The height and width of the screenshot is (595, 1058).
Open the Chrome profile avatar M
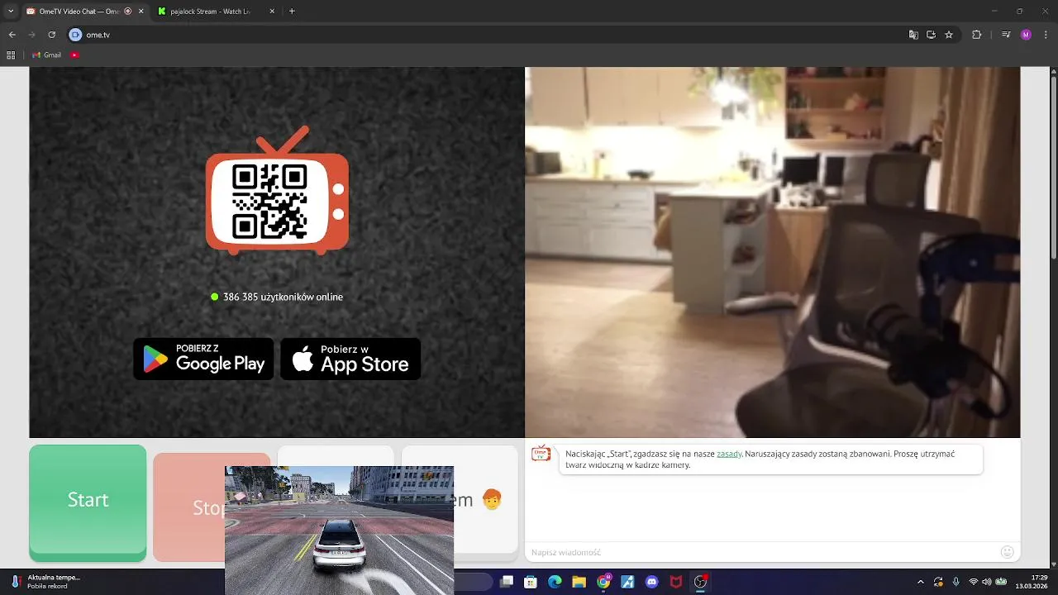tap(1026, 35)
